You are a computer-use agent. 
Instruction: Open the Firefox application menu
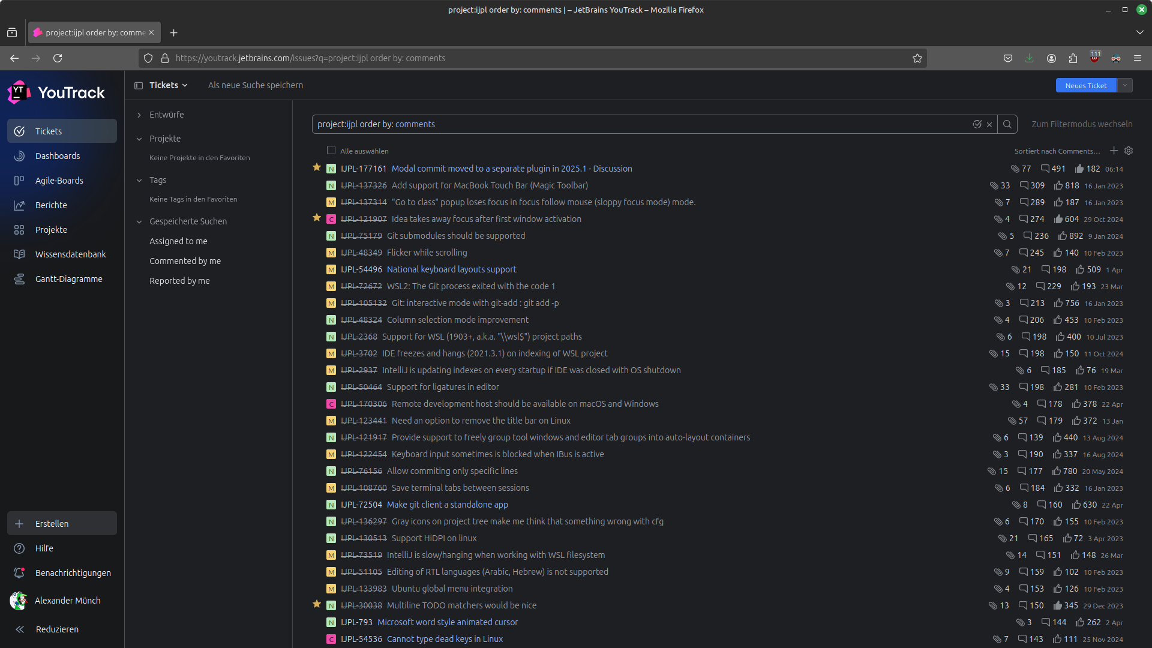pos(1137,58)
